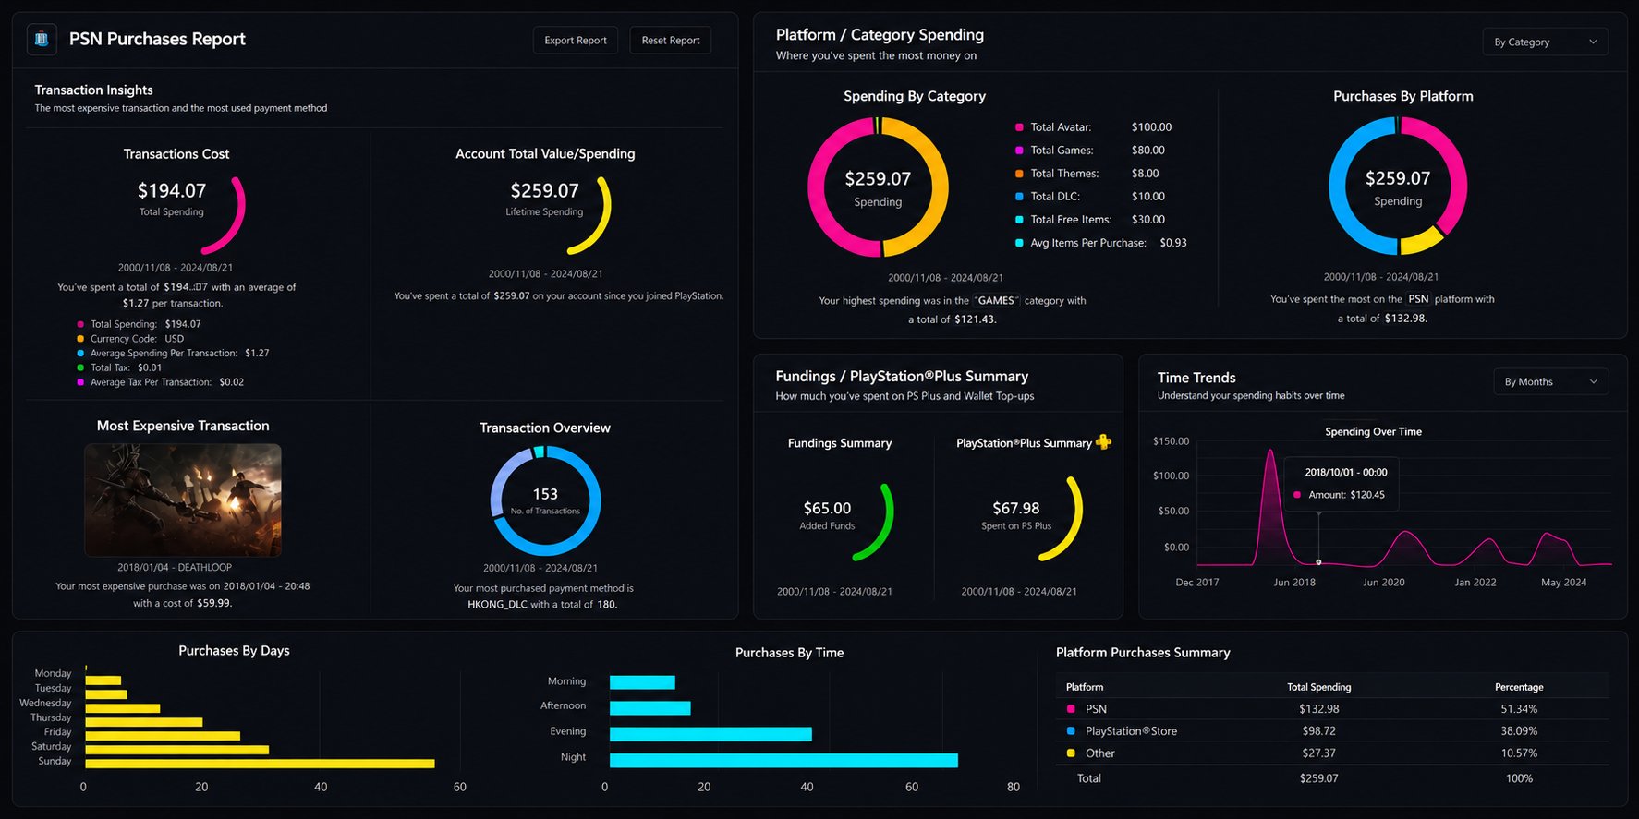The width and height of the screenshot is (1639, 819).
Task: Click the Average Tax Per Transaction legend dot
Action: pos(80,382)
